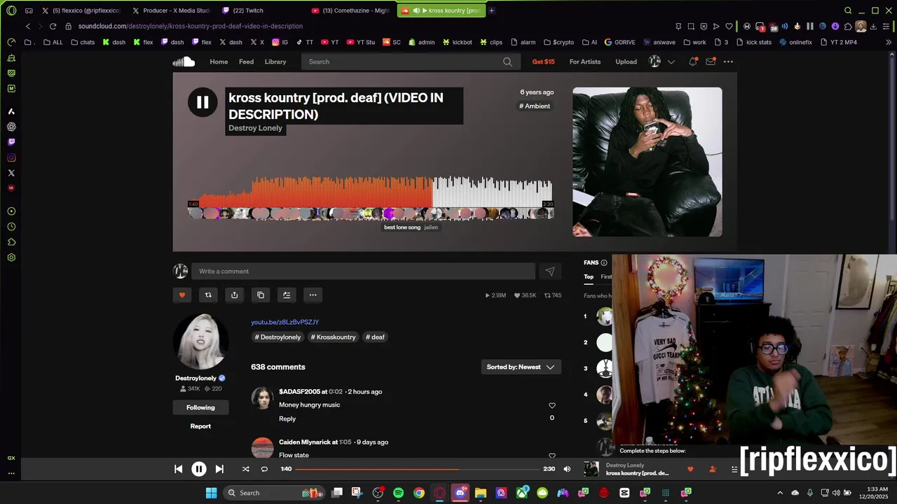Expand the profile avatar dropdown chevron

point(671,62)
